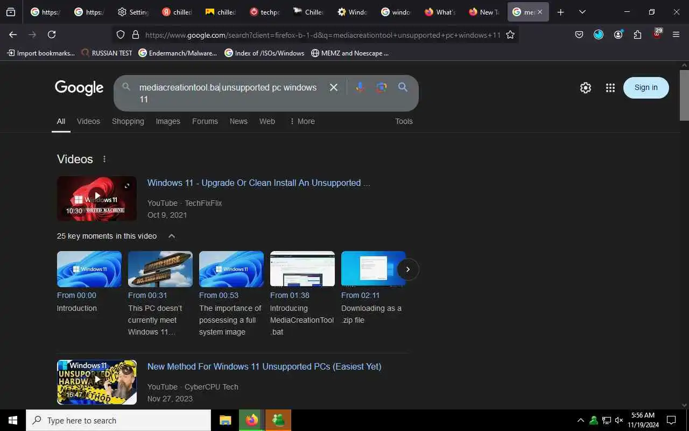Viewport: 689px width, 431px height.
Task: Switch to the Videos results tab
Action: (88, 121)
